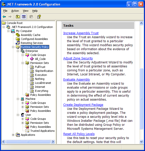The image size is (145, 151).
Task: Click the Help toolbar icon
Action: [39, 17]
